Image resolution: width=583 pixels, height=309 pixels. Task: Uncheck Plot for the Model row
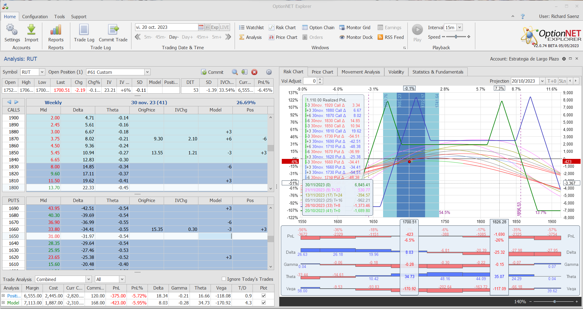point(264,303)
